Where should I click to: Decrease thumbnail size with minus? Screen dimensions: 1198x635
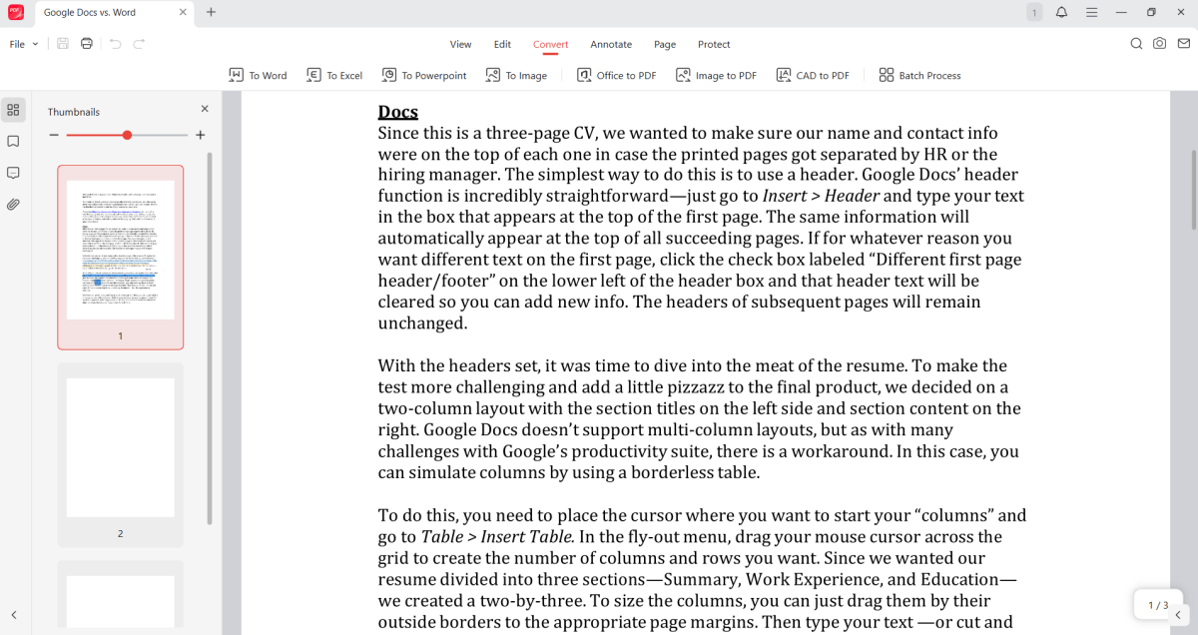click(54, 135)
